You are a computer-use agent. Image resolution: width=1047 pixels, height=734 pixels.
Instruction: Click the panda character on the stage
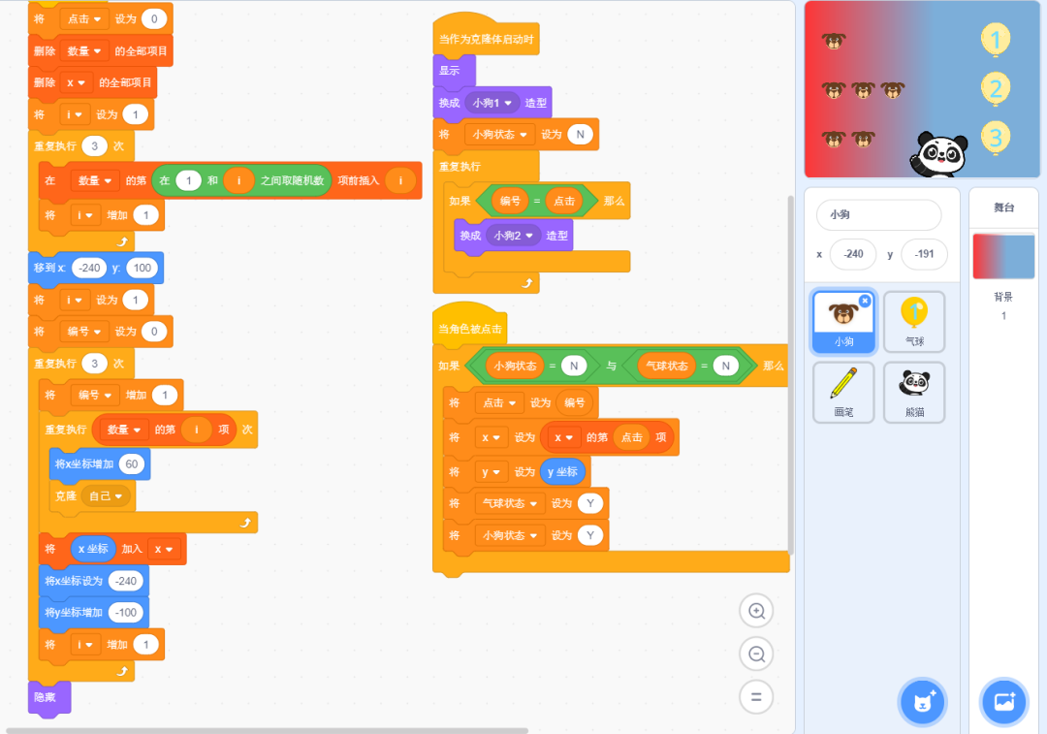pyautogui.click(x=937, y=153)
